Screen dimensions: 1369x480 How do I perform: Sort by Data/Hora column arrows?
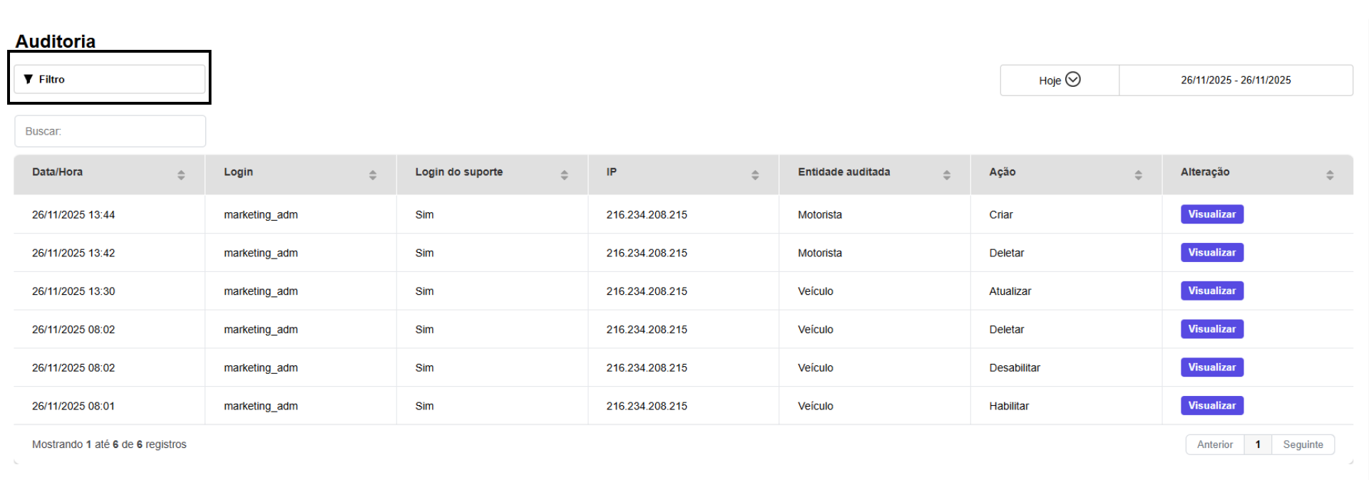click(181, 174)
